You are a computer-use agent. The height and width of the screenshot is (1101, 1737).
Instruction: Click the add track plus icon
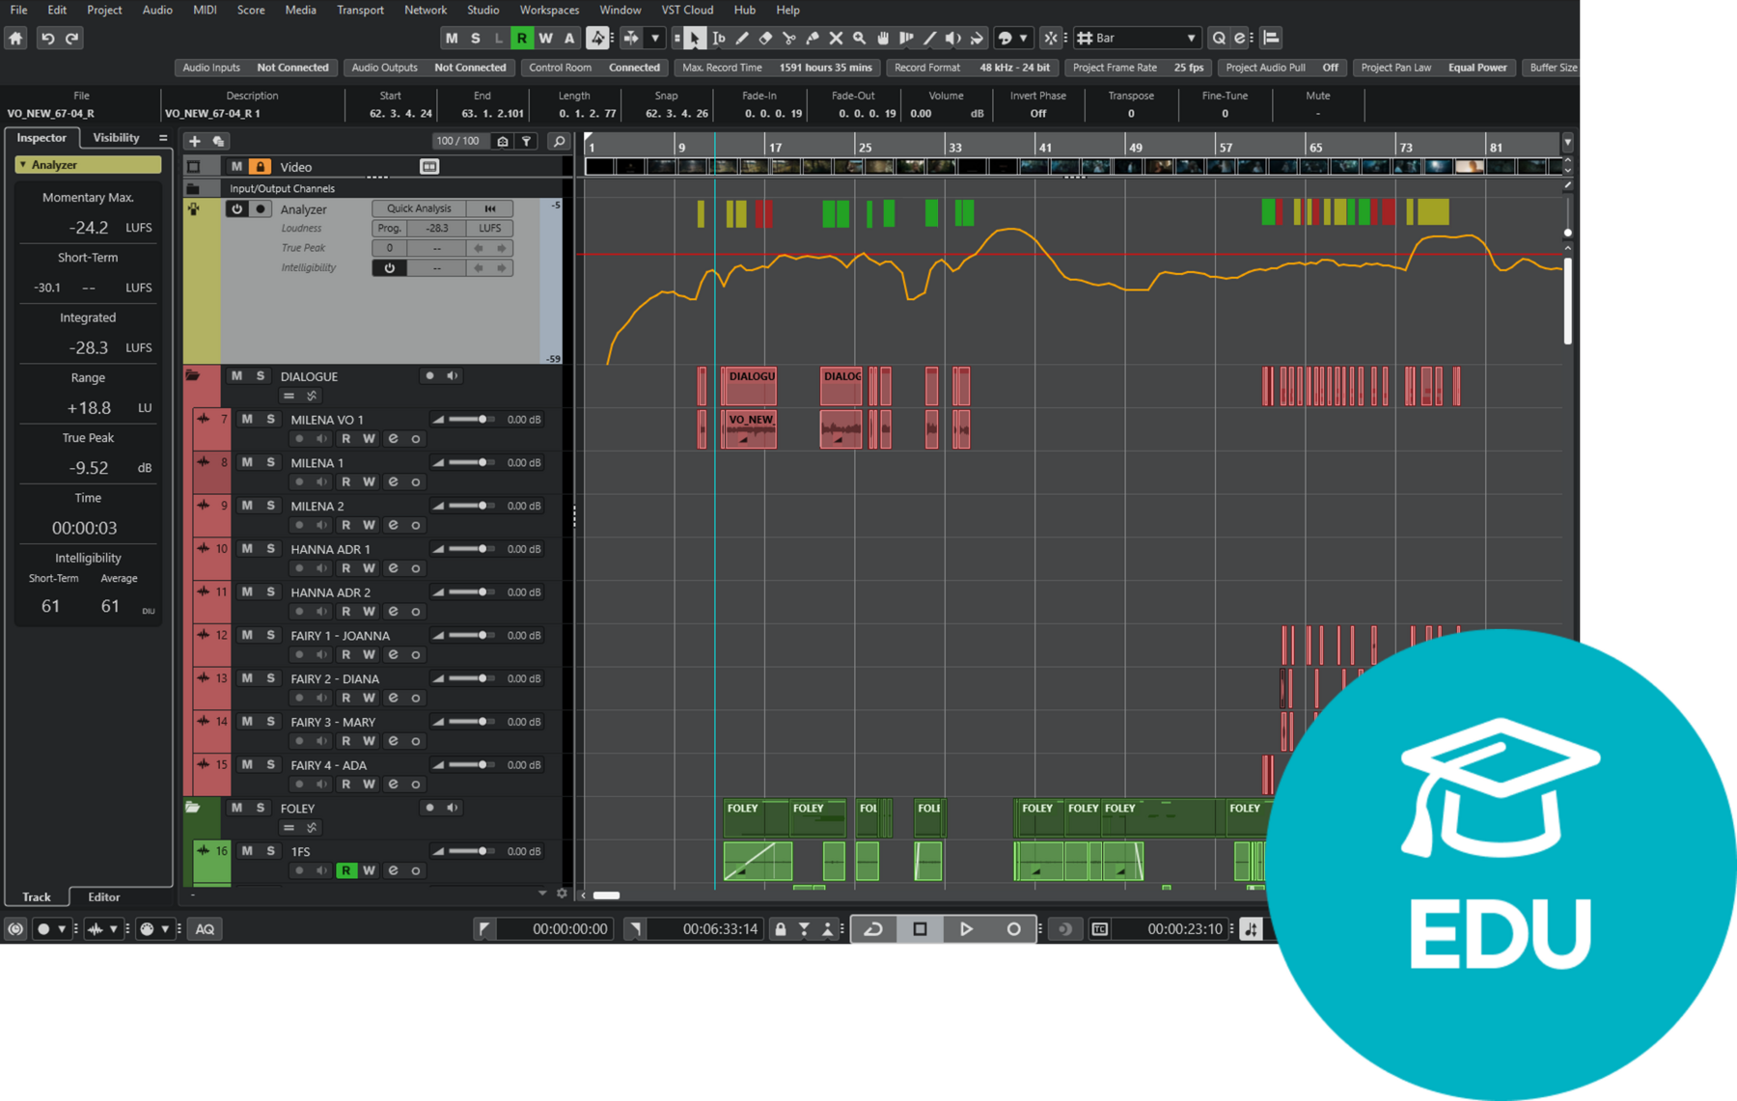[195, 142]
